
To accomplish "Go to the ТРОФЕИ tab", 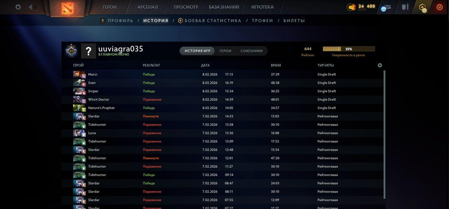I will tap(262, 21).
